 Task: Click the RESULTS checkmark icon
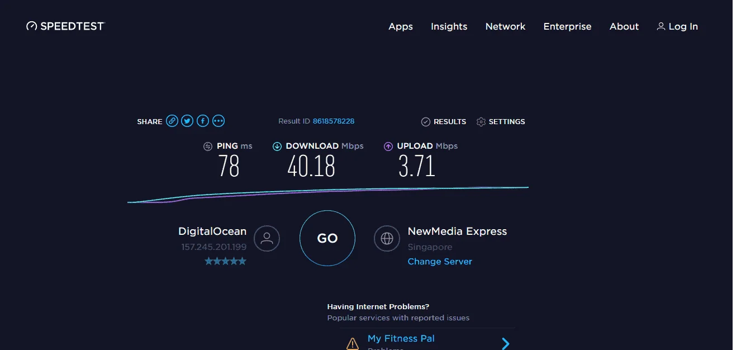tap(426, 121)
